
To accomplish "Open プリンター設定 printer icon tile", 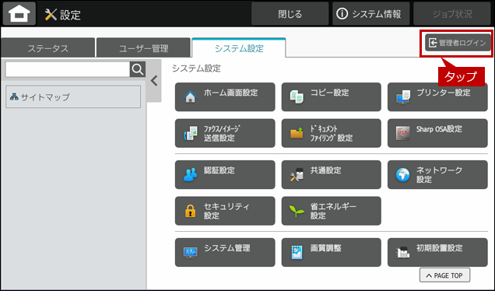I will (437, 97).
